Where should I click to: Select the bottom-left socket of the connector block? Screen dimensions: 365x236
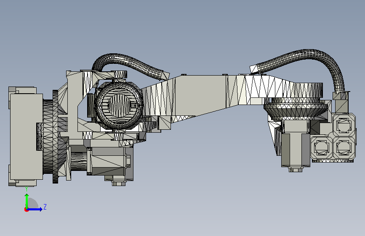(322, 147)
